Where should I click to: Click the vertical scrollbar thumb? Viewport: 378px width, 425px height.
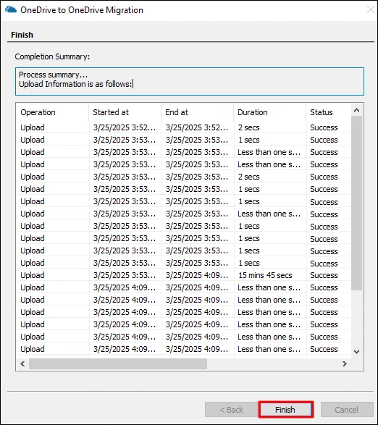[356, 203]
